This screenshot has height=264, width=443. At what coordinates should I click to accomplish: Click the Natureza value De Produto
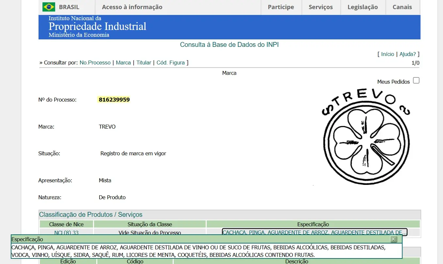coord(112,197)
